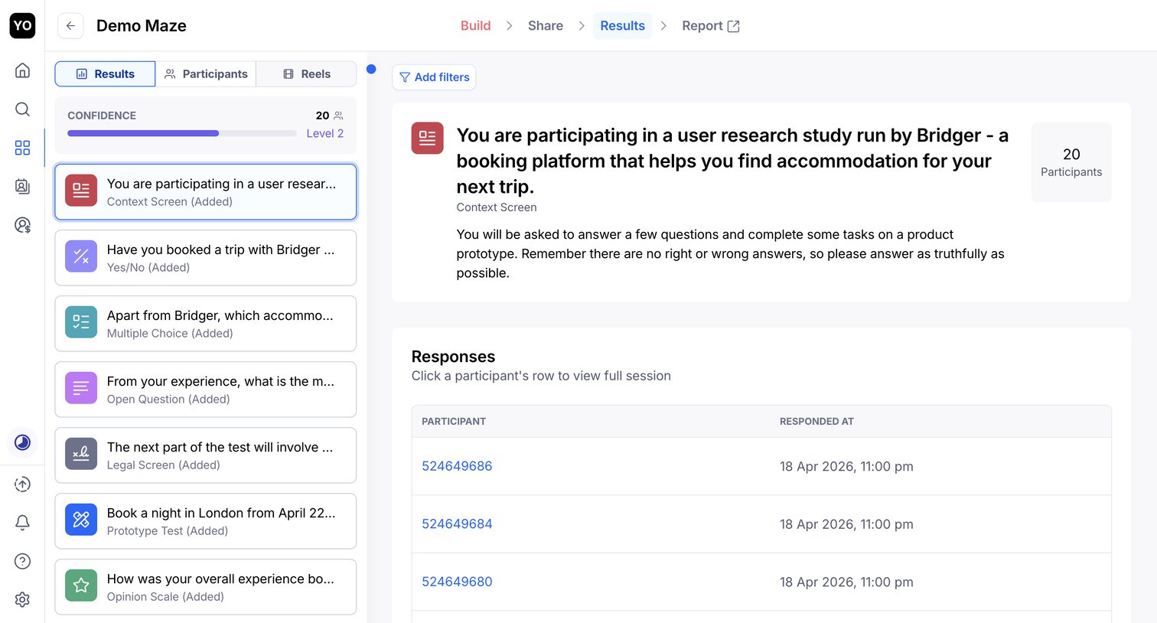
Task: Open the Search magnifier in the left sidebar
Action: click(22, 109)
